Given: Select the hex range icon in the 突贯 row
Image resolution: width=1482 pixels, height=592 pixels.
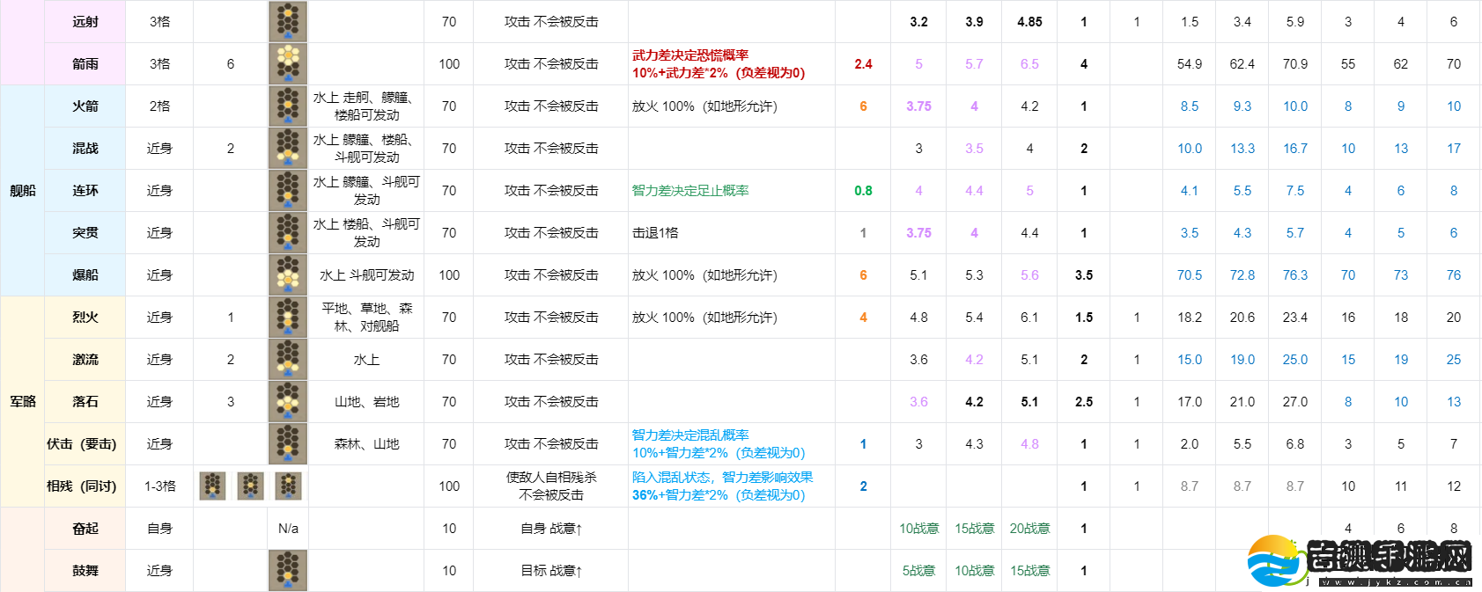Looking at the screenshot, I should pos(288,233).
